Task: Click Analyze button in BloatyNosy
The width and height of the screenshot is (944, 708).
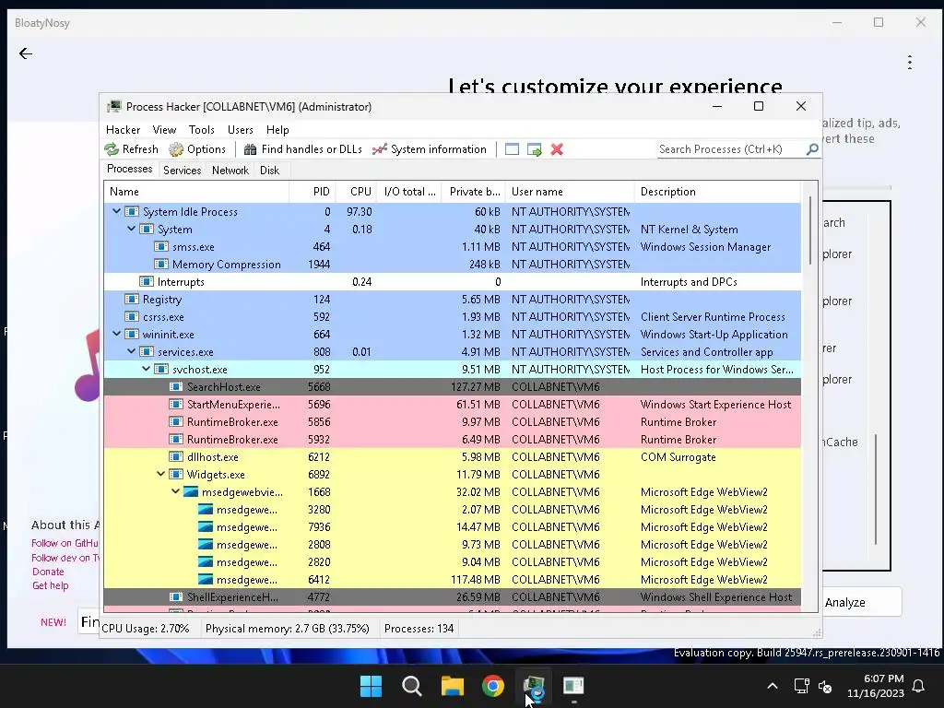Action: point(862,602)
